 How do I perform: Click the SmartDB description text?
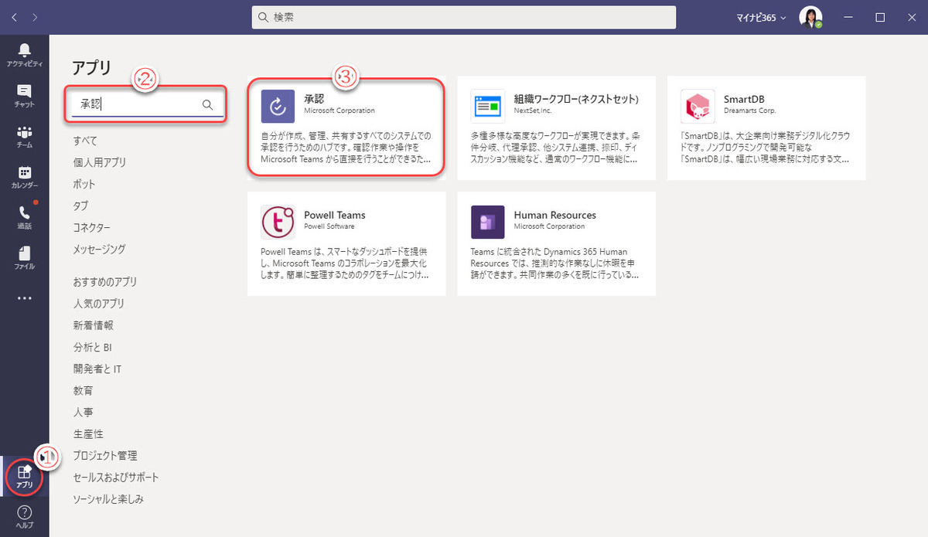coord(766,147)
